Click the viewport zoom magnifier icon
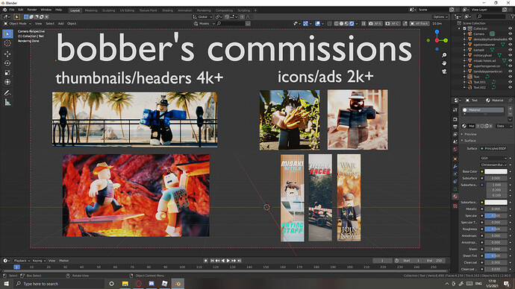The image size is (515, 289). (444, 55)
